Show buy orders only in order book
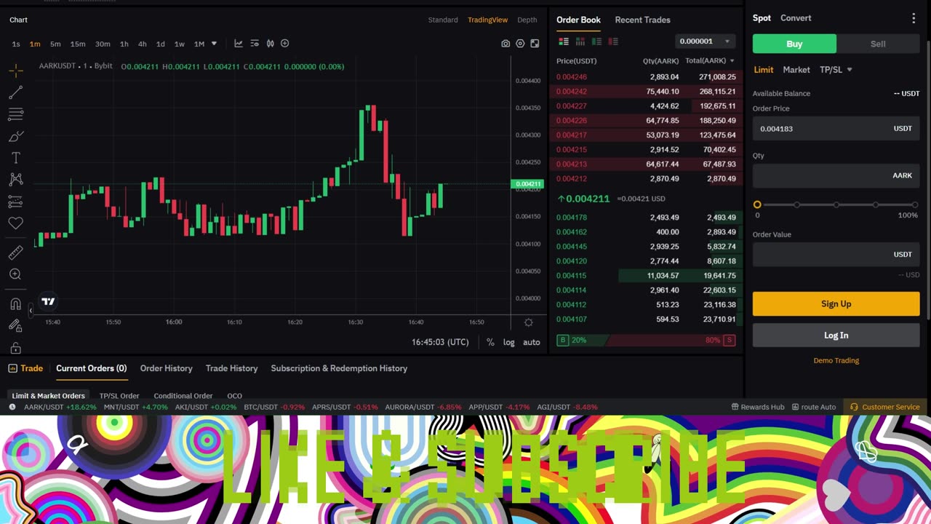 point(596,41)
